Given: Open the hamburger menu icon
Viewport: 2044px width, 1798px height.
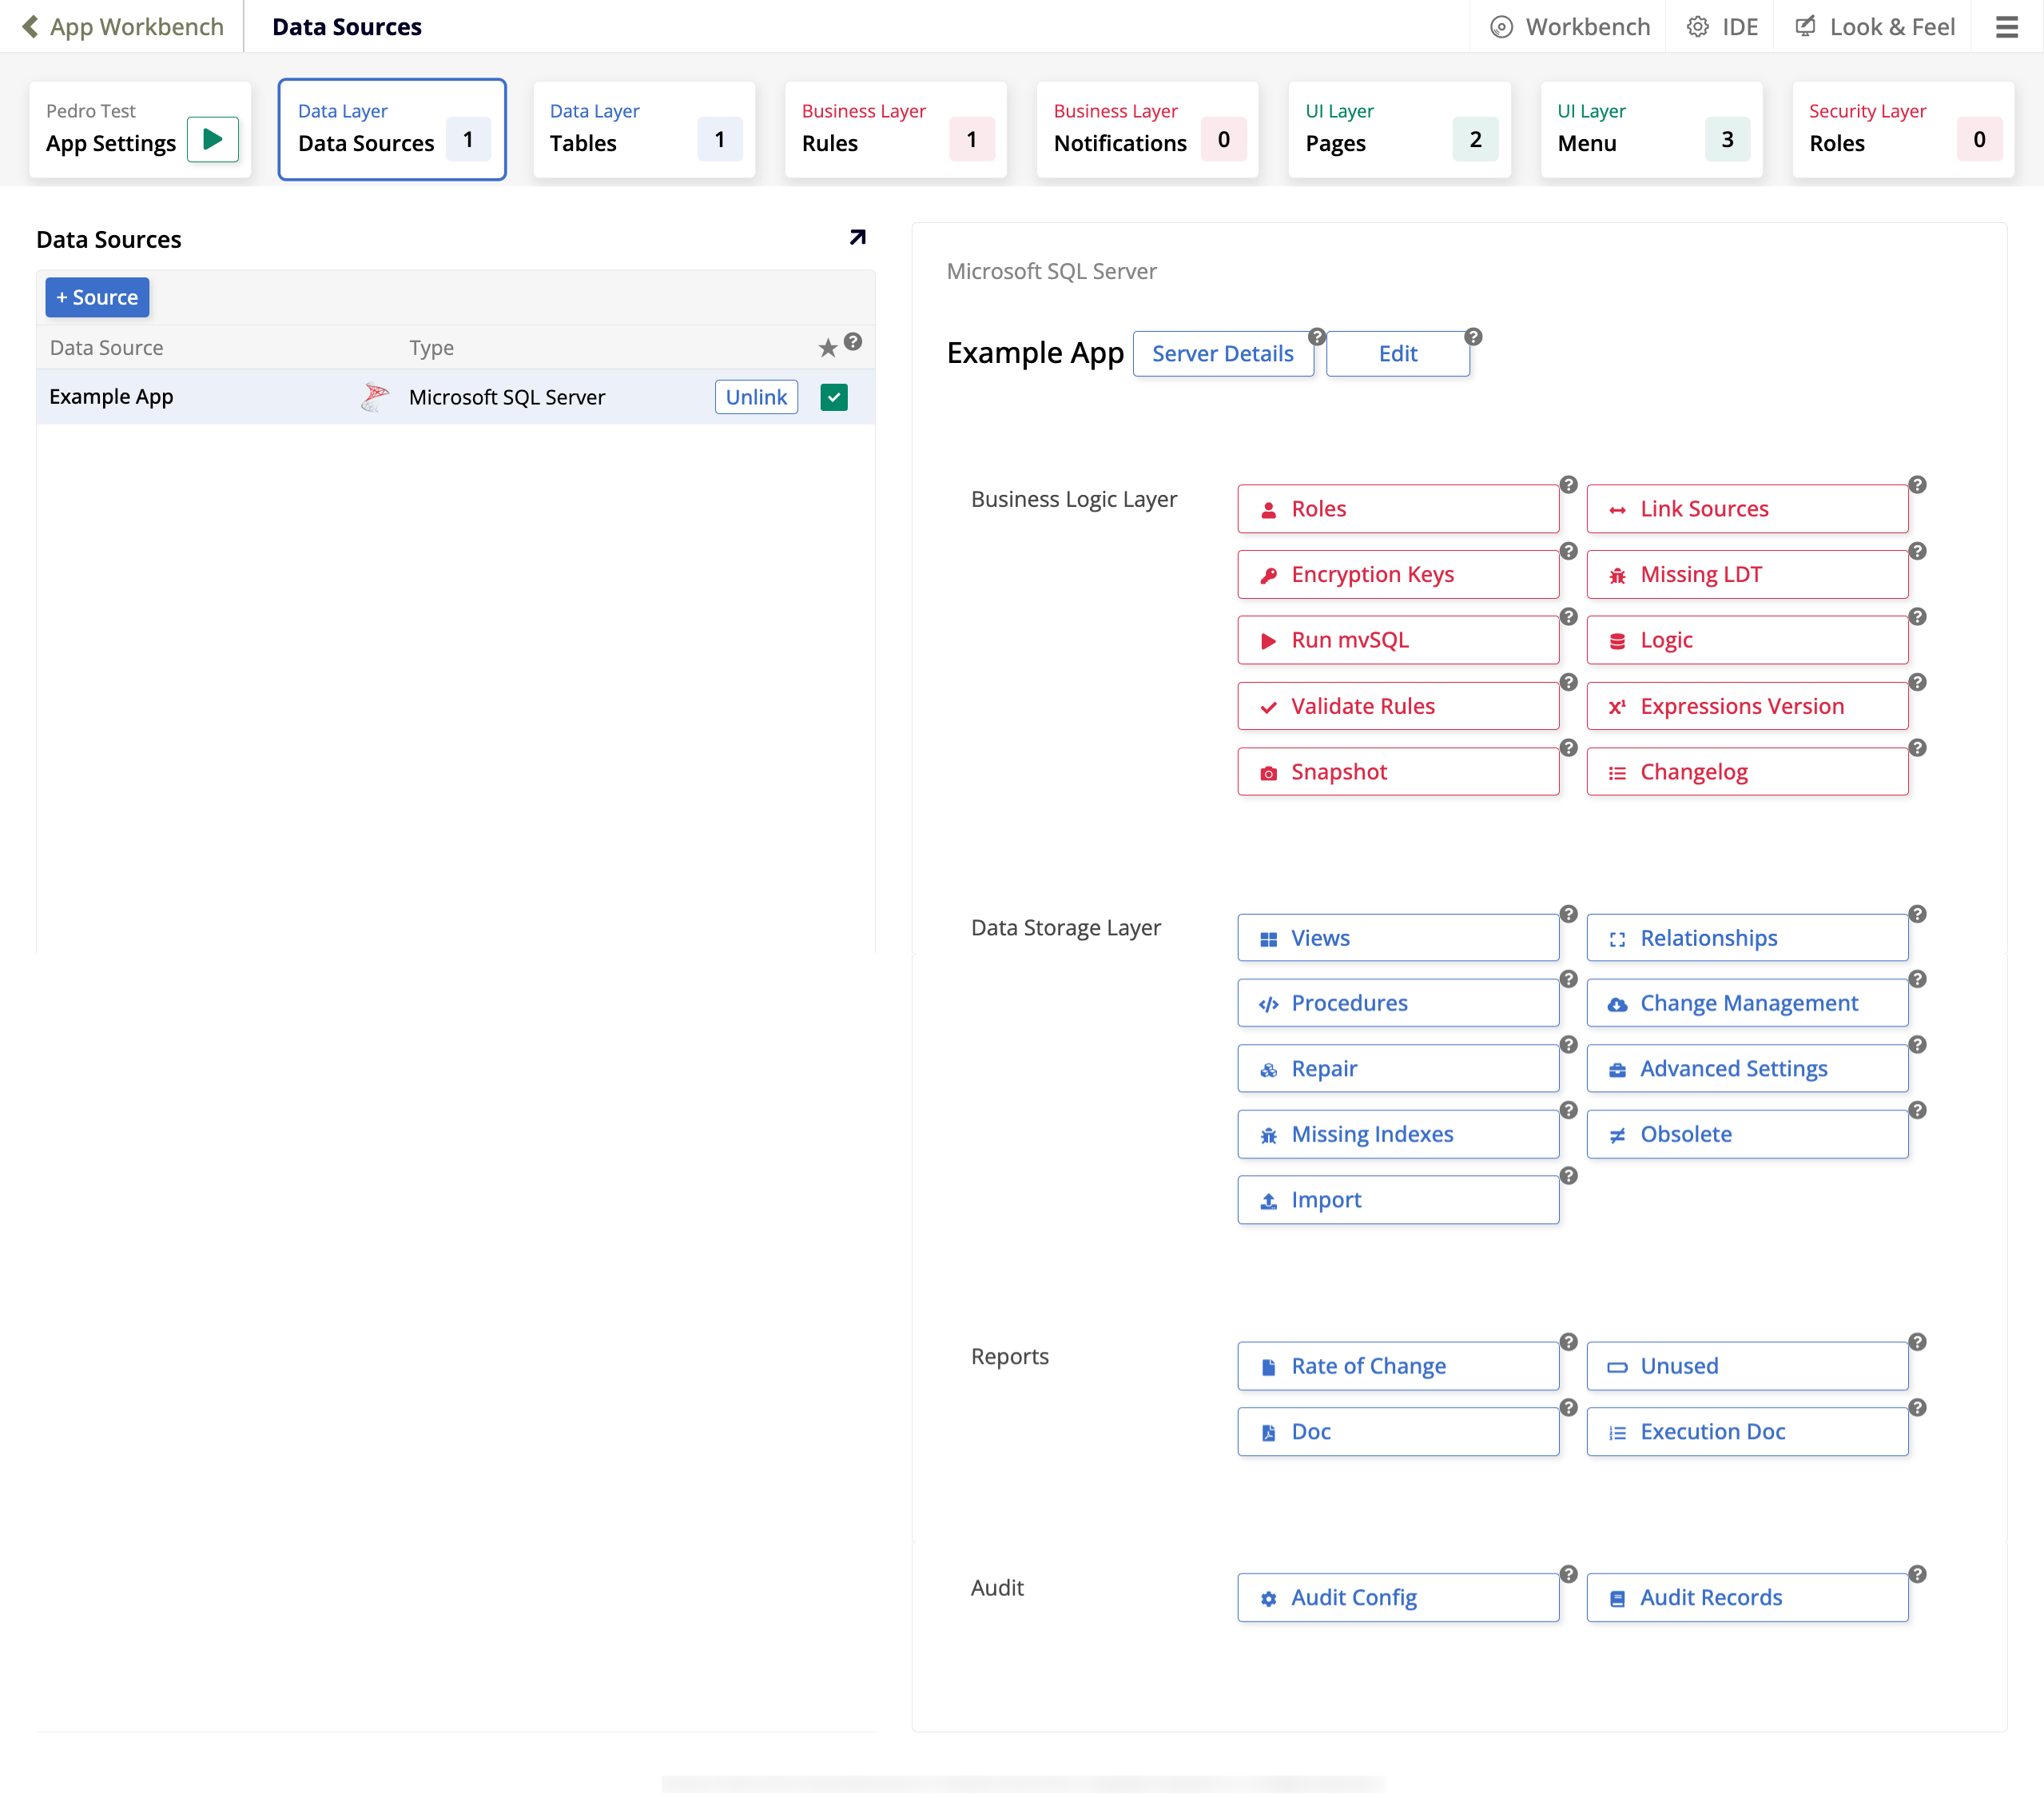Looking at the screenshot, I should point(2006,27).
